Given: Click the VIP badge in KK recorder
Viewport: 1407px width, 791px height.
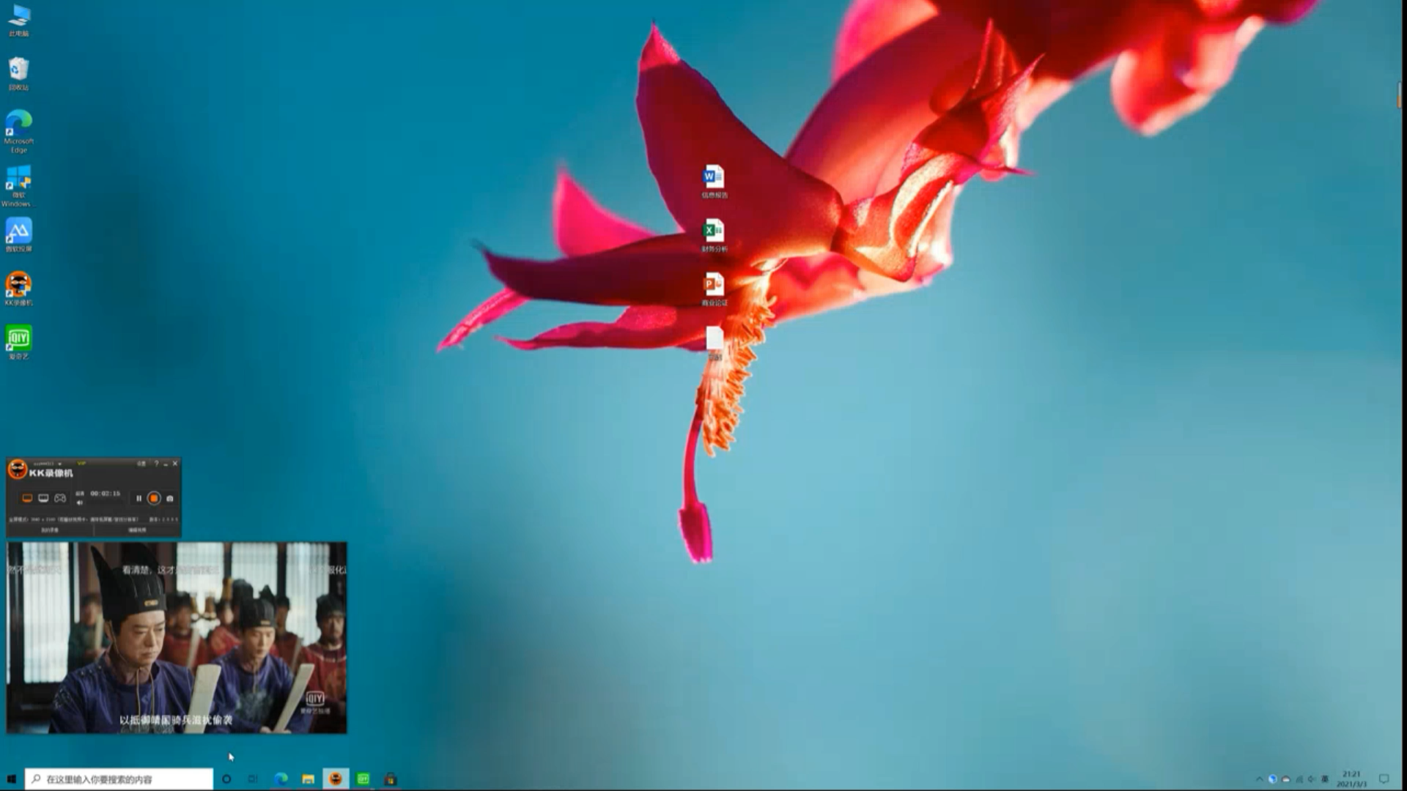Looking at the screenshot, I should coord(81,463).
